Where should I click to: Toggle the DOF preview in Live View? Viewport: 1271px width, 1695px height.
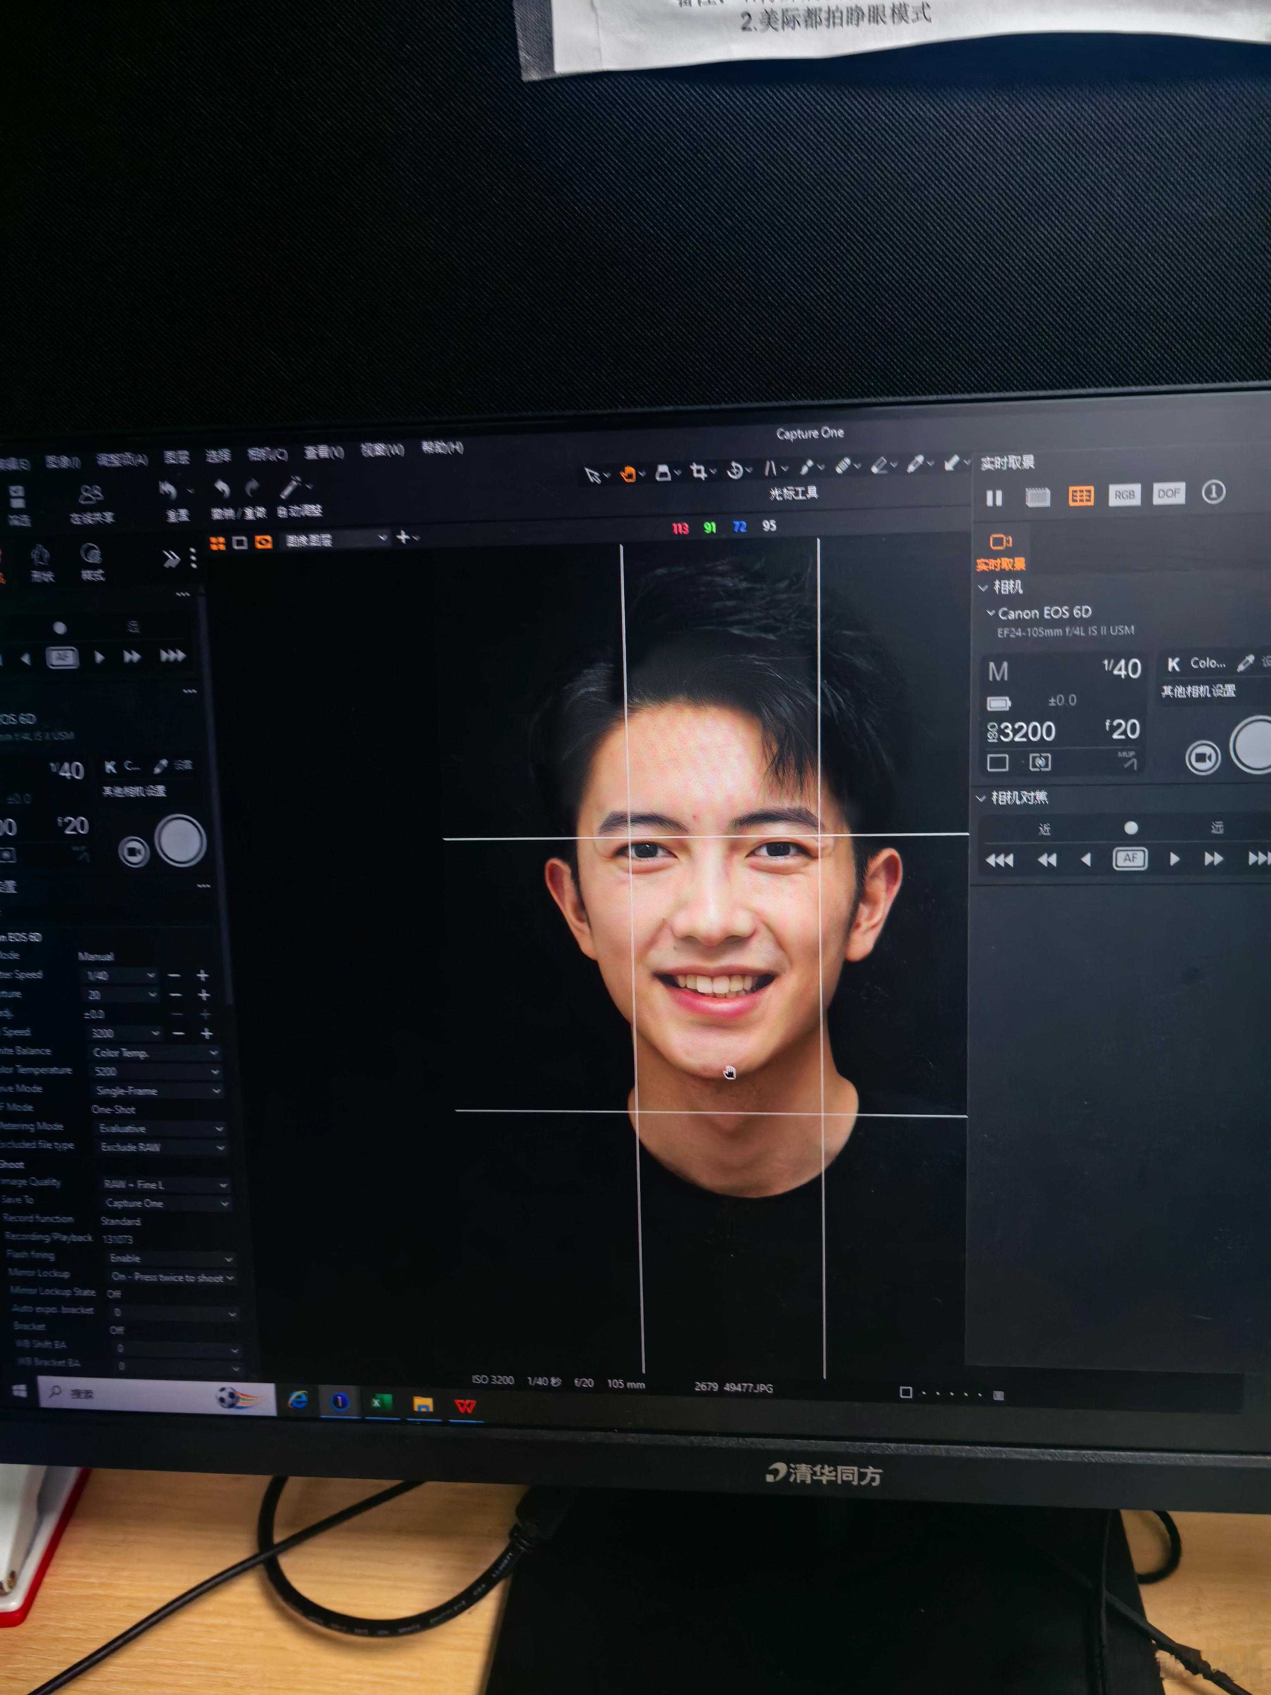[1169, 493]
